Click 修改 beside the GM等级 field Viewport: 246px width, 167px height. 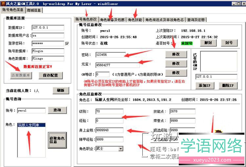(x=176, y=73)
